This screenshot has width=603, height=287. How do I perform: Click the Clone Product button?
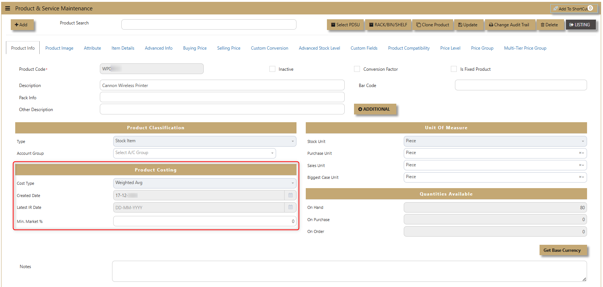pyautogui.click(x=433, y=25)
